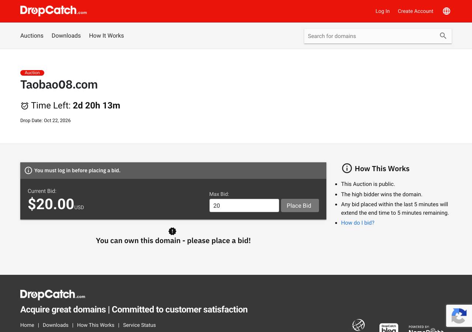Image resolution: width=472 pixels, height=332 pixels.
Task: Click Create Account link
Action: (x=416, y=11)
